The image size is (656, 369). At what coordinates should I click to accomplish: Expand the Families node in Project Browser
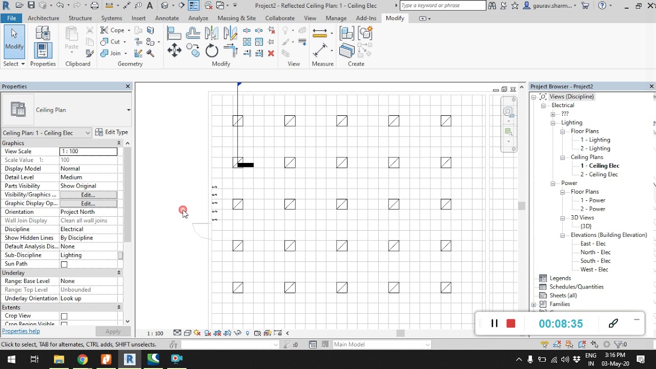[534, 304]
